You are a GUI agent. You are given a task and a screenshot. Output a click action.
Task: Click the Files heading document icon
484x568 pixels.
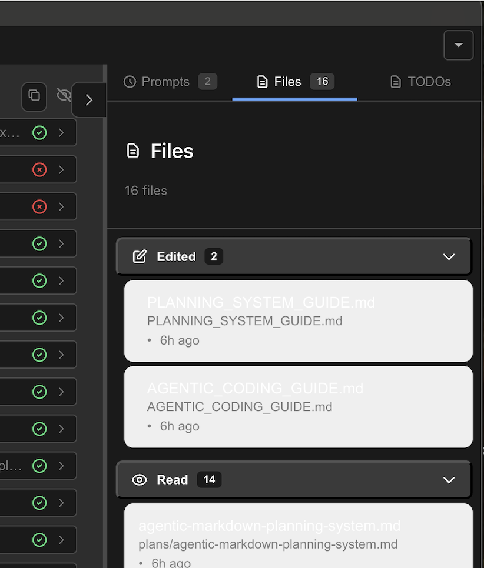(134, 151)
